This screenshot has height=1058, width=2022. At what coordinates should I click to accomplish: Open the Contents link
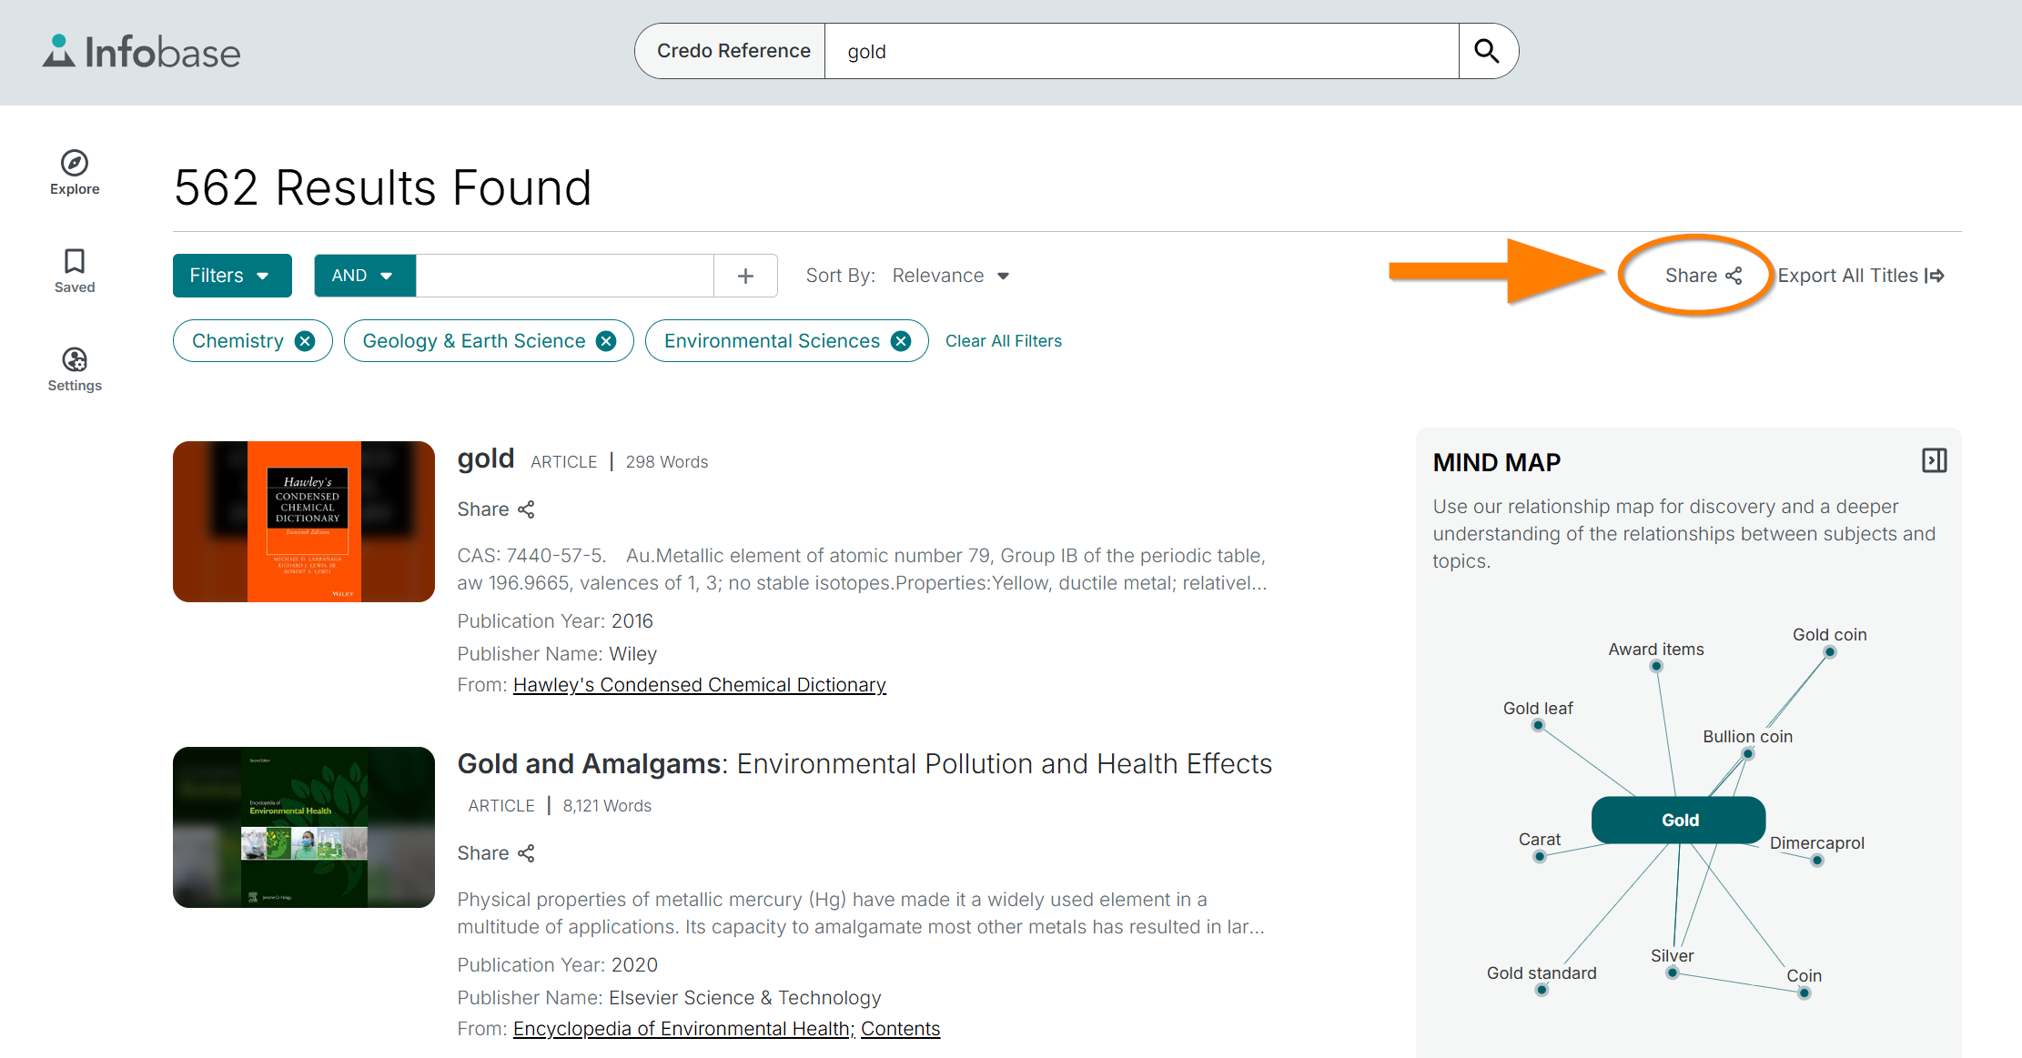[x=901, y=1029]
